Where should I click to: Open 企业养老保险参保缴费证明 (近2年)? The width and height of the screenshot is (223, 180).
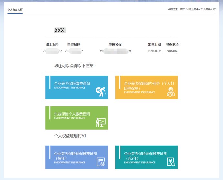pos(145,155)
